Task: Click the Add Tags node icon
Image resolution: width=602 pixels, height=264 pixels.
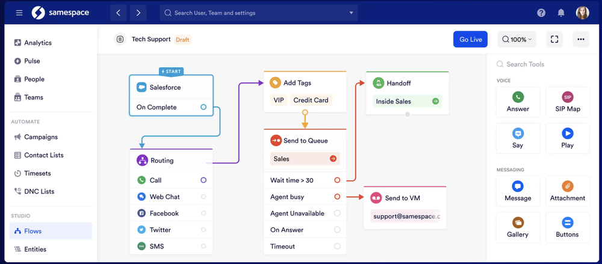Action: 275,82
